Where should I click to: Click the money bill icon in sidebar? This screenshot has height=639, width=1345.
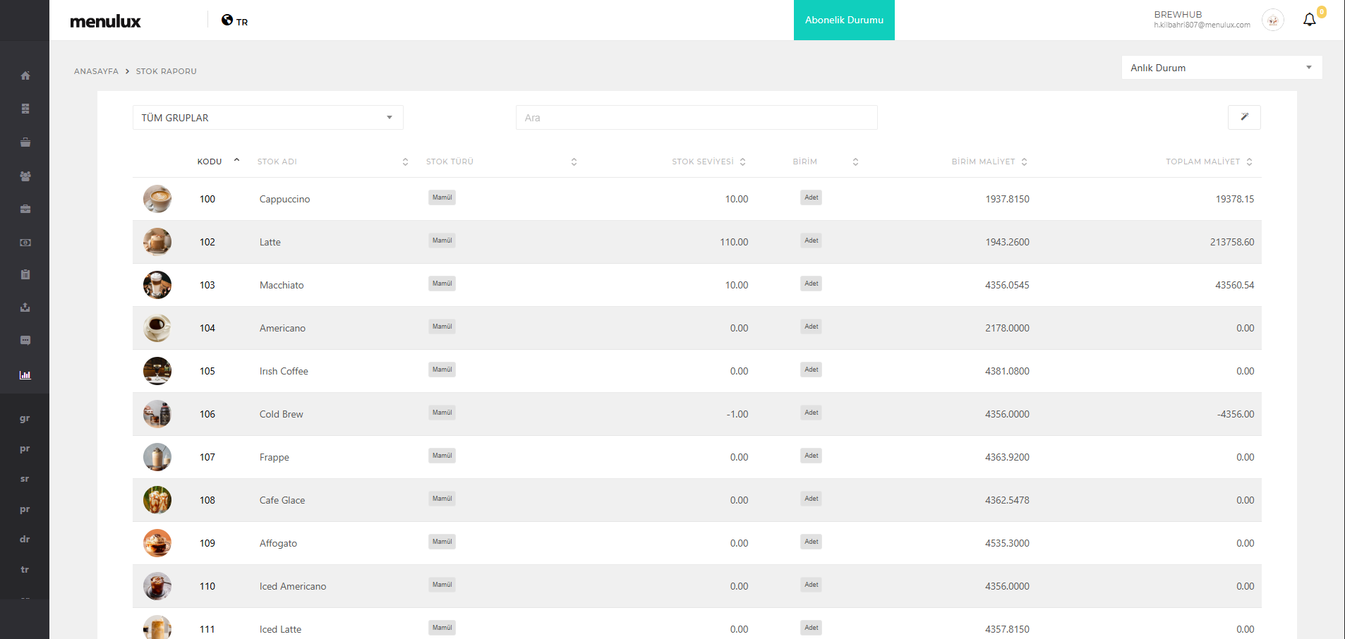coord(25,243)
